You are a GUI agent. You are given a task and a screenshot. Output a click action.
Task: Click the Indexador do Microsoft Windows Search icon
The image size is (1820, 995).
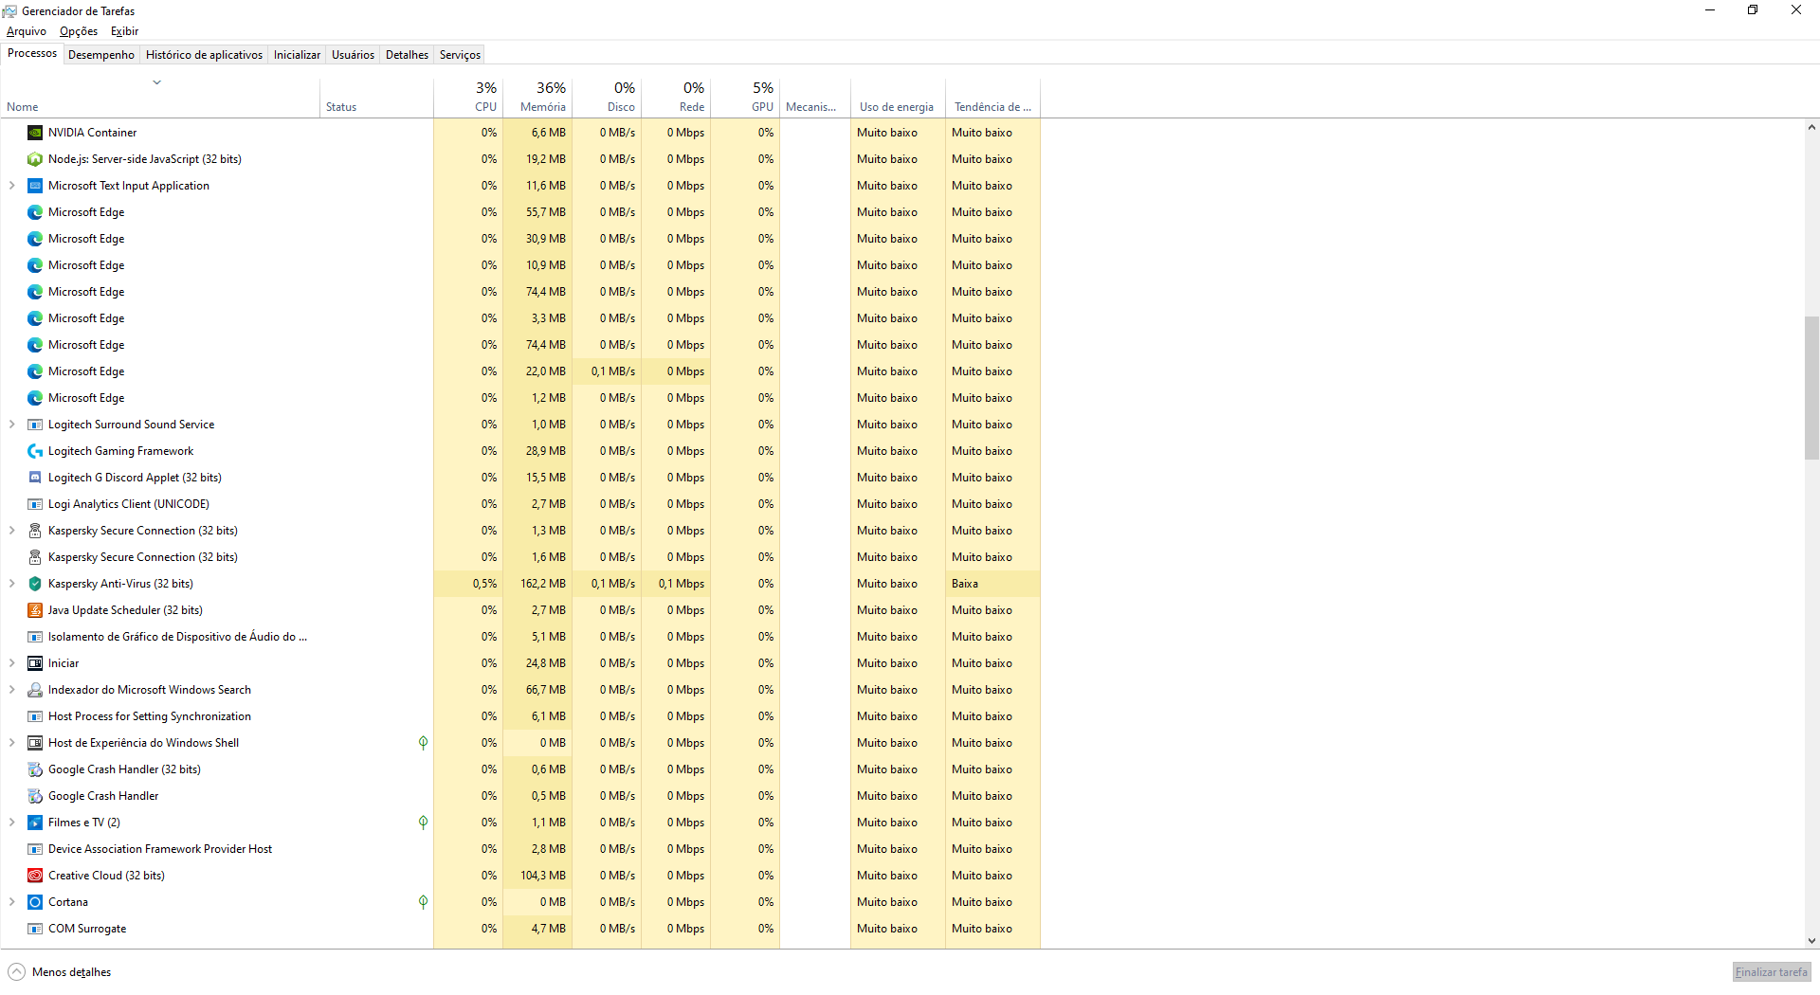35,690
